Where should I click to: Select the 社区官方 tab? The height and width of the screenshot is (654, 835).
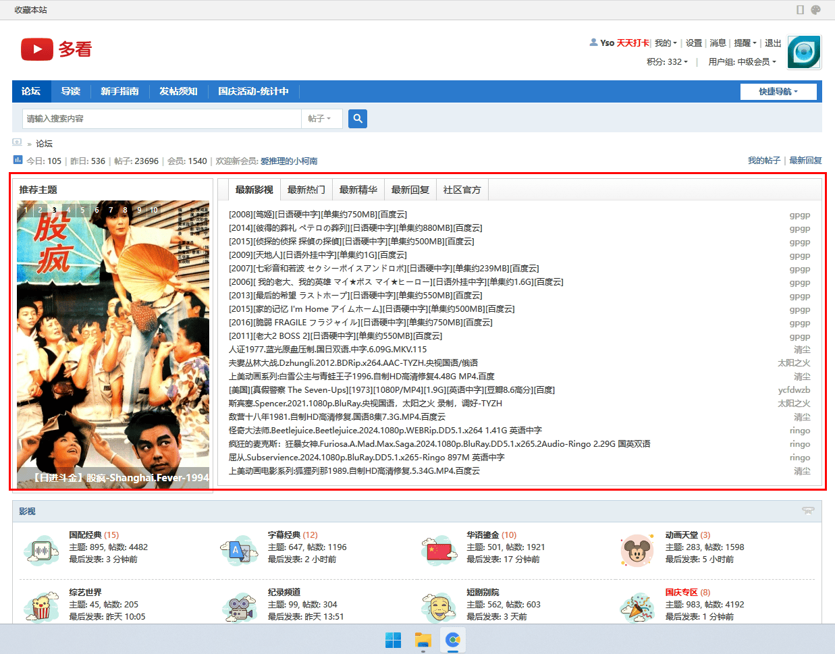coord(462,190)
